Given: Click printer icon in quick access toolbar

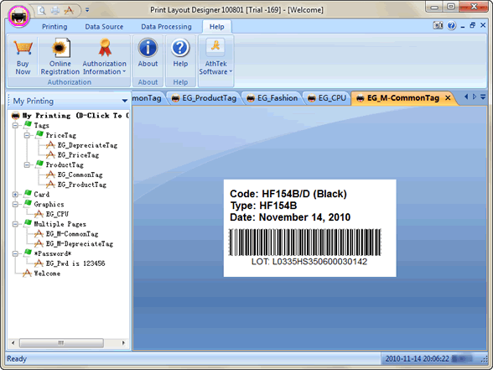Looking at the screenshot, I should pos(55,10).
